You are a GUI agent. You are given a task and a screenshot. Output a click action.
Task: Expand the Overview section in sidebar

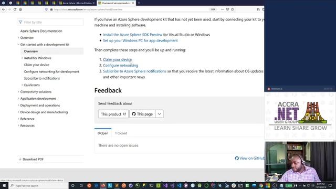pyautogui.click(x=27, y=38)
